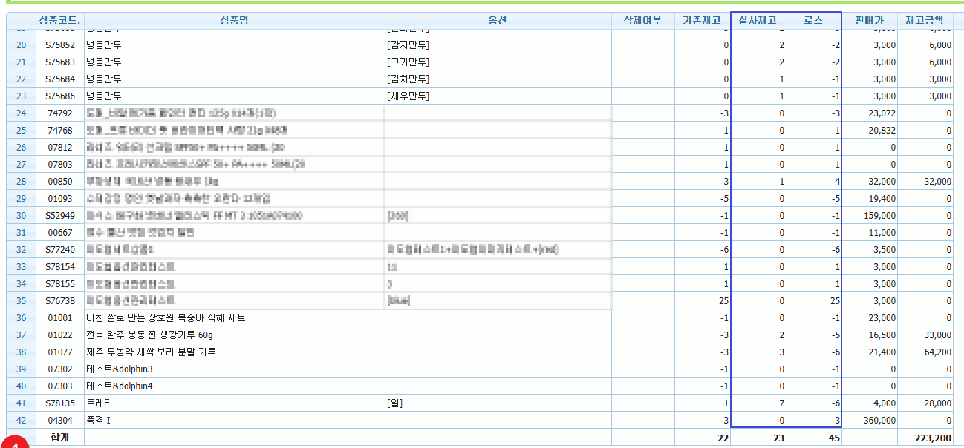Select row number 20
This screenshot has width=964, height=448.
21,45
